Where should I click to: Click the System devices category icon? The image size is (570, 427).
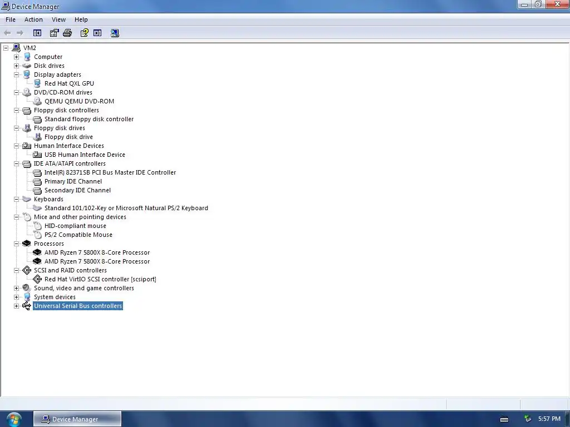coord(27,297)
